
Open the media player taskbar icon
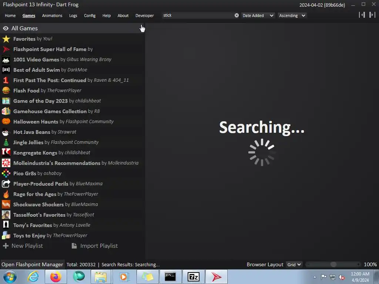coord(124,277)
